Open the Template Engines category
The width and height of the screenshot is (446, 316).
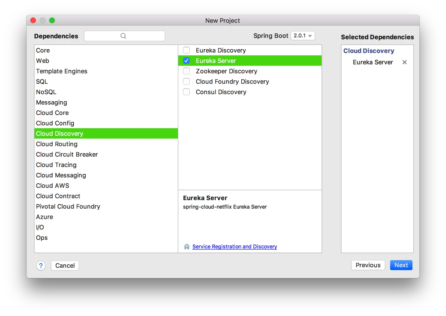click(106, 71)
